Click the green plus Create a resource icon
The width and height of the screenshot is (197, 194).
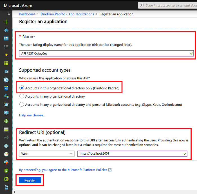pyautogui.click(x=6, y=22)
